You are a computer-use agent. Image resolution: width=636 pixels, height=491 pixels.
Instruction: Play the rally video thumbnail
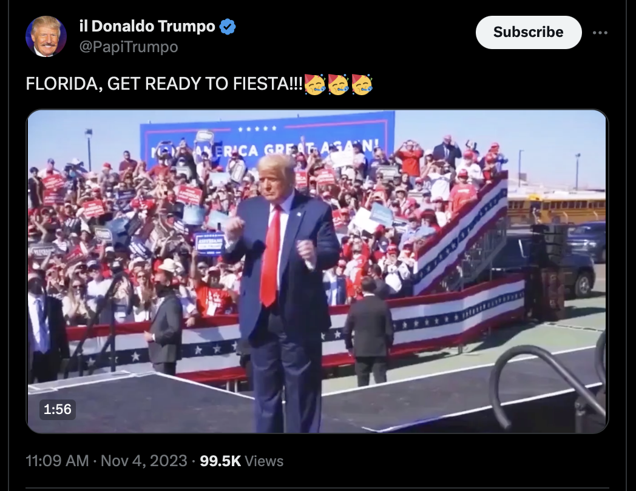tap(317, 272)
